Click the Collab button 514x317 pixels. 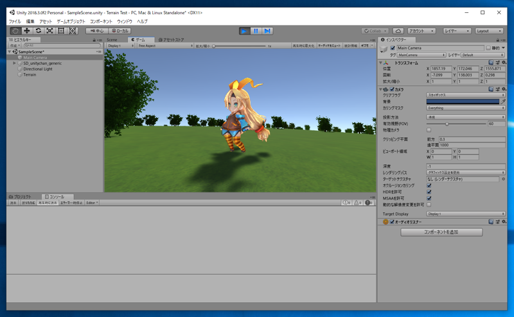coord(375,31)
